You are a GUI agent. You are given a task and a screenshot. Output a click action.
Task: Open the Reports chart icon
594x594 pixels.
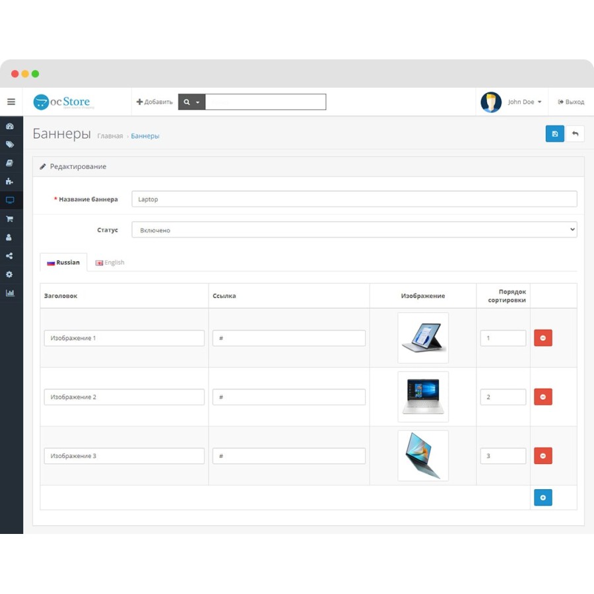pos(10,293)
